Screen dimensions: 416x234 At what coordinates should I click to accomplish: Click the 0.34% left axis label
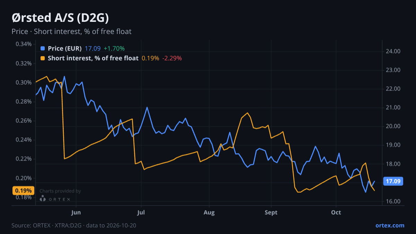[x=24, y=44]
